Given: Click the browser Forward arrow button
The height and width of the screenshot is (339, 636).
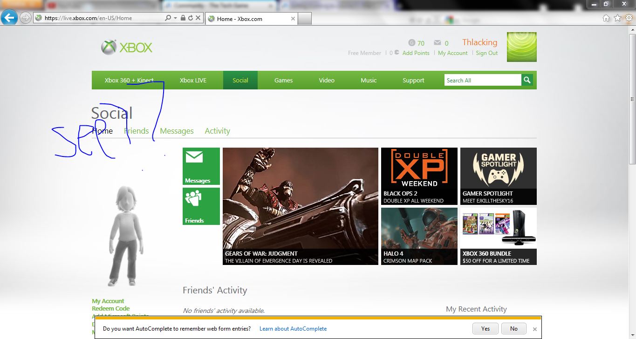Looking at the screenshot, I should pyautogui.click(x=26, y=18).
